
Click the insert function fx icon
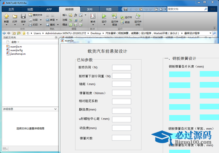coord(76,15)
